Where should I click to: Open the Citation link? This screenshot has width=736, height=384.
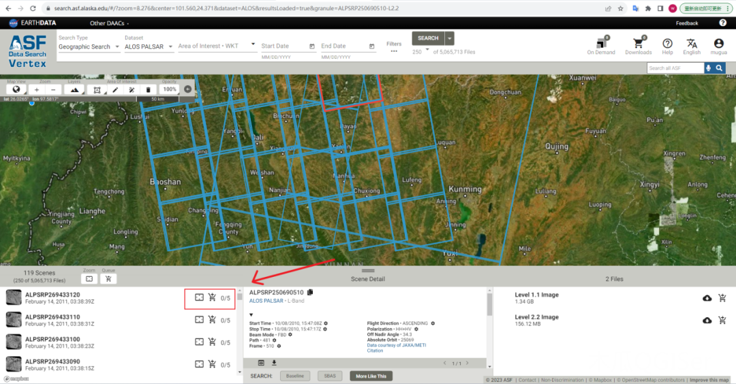tap(375, 351)
